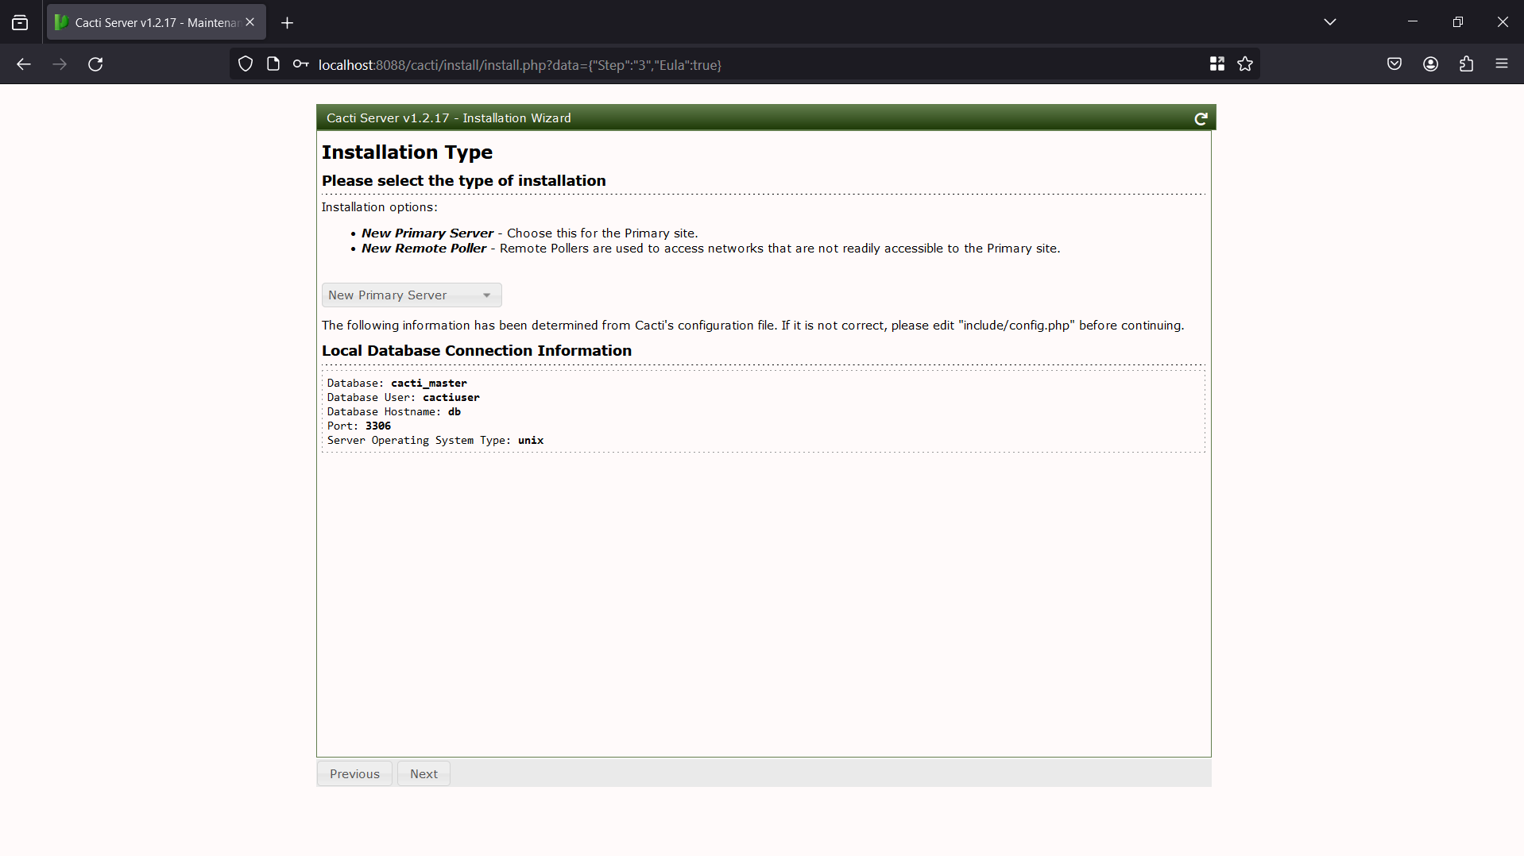1524x856 pixels.
Task: Open the Firefox account icon
Action: click(1430, 64)
